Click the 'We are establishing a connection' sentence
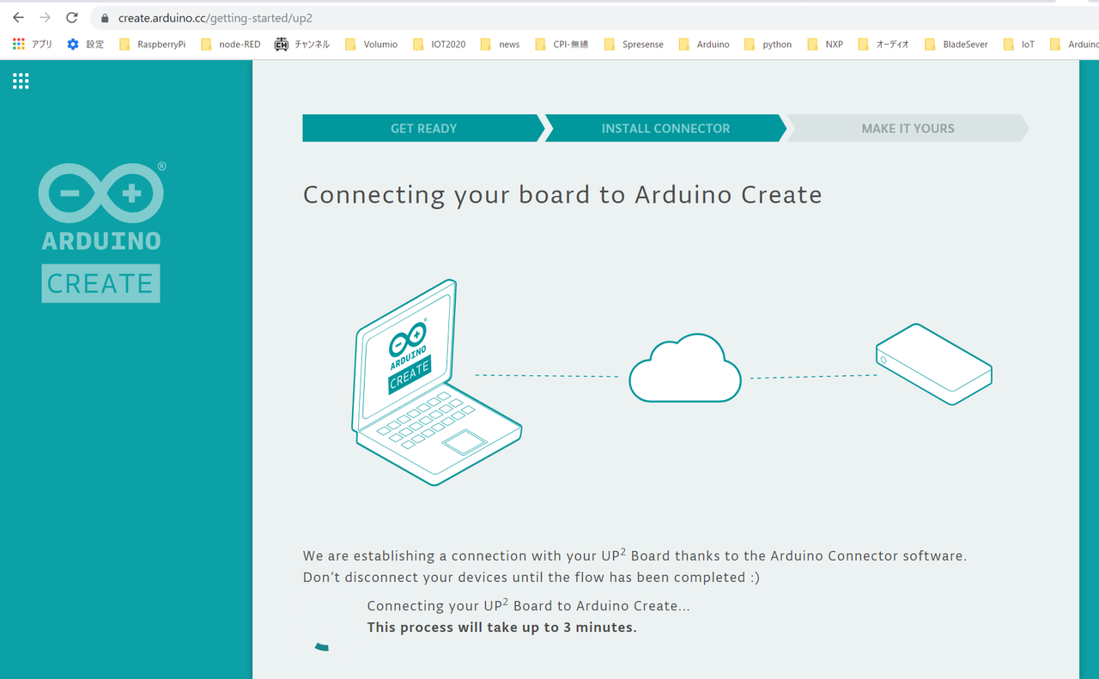Viewport: 1099px width, 679px height. point(635,555)
